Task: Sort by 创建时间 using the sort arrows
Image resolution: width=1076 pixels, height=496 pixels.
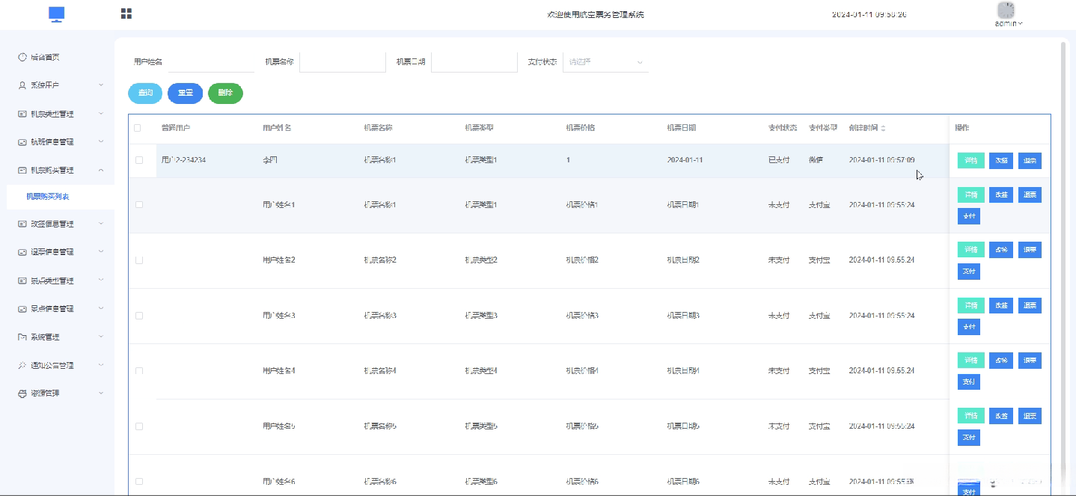Action: [883, 128]
